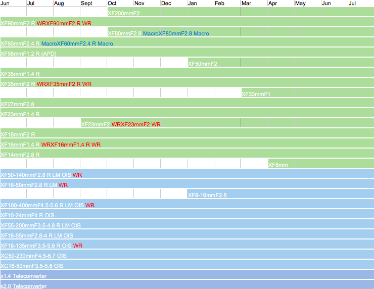Select the Sept month header

86,4
